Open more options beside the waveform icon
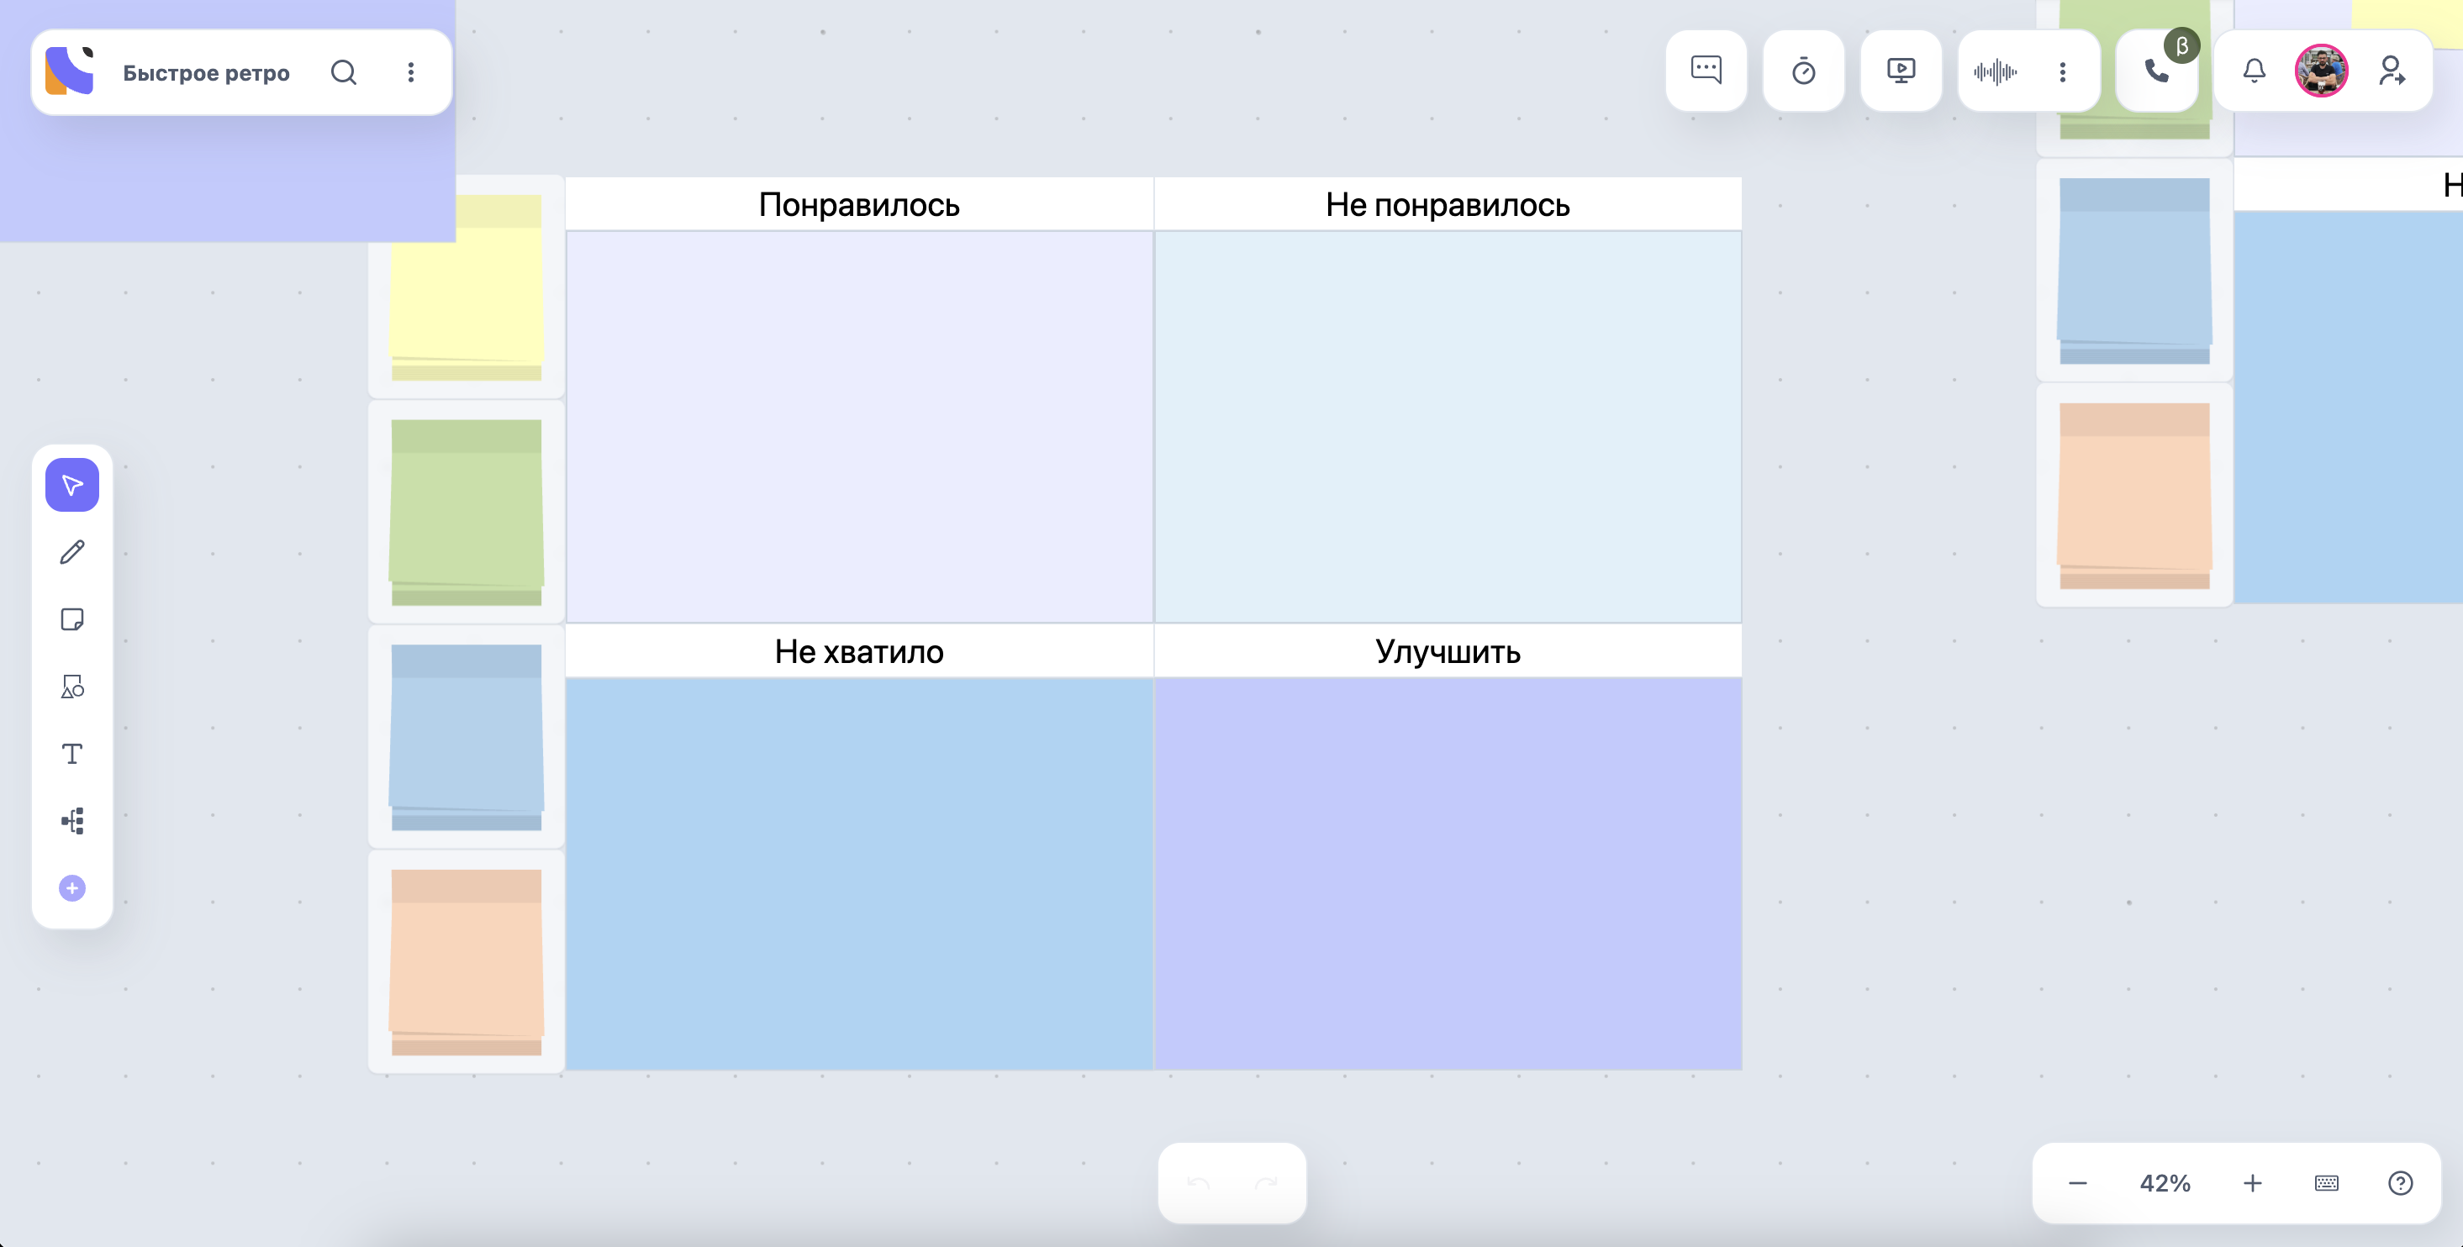The image size is (2463, 1247). [2064, 71]
